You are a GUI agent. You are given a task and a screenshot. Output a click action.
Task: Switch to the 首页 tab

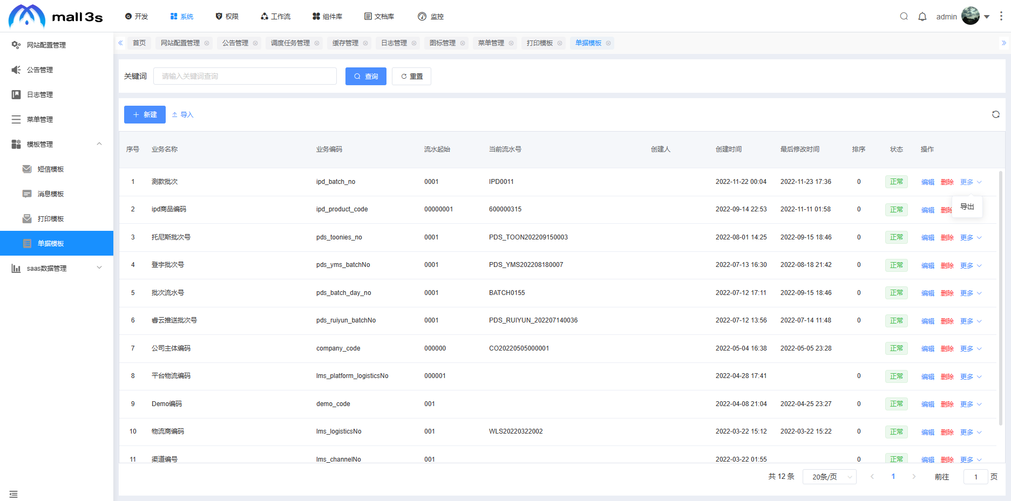(139, 43)
